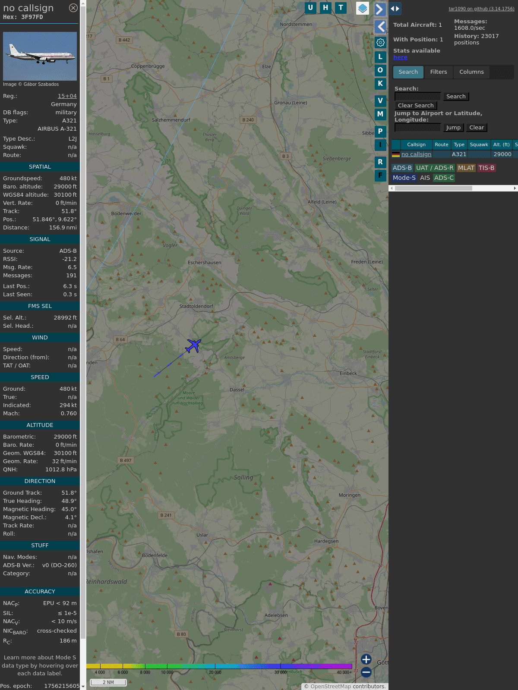Screen dimensions: 518x690
Task: Zoom in with the plus button
Action: (366, 659)
